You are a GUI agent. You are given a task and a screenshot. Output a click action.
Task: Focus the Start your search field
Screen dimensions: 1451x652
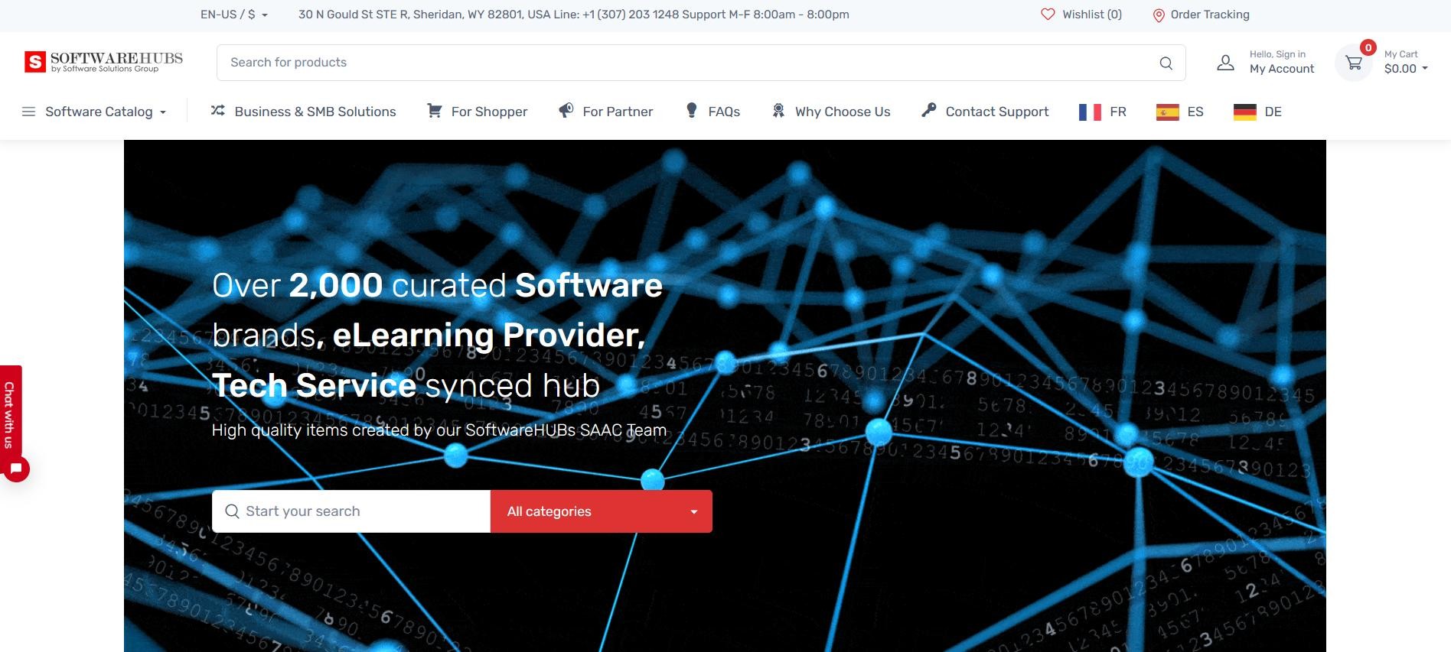(x=351, y=511)
